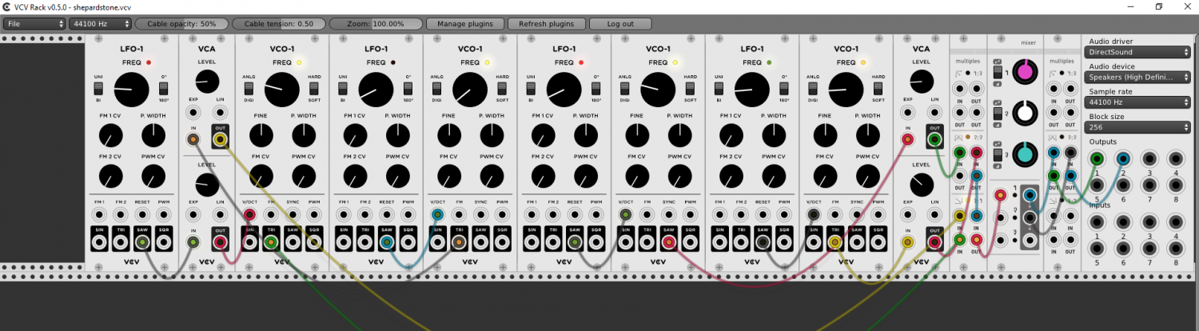Click FREQ knob on fourth LFO-1
Viewport: 1199px width, 331px height.
tap(751, 90)
